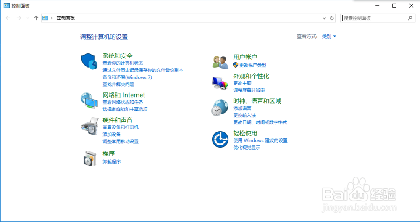Open 更改日期、时间或数字格式 link
This screenshot has width=420, height=222.
[260, 122]
